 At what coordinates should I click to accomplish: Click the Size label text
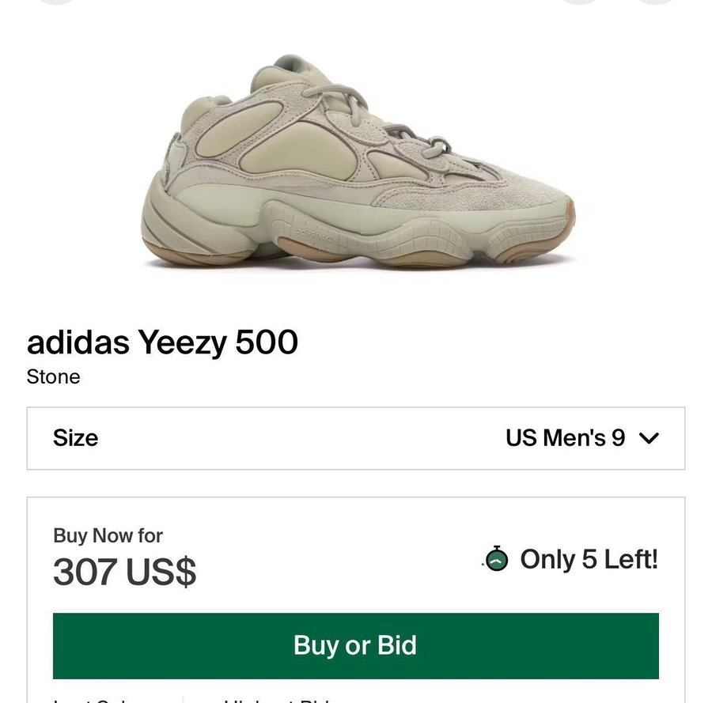(75, 438)
